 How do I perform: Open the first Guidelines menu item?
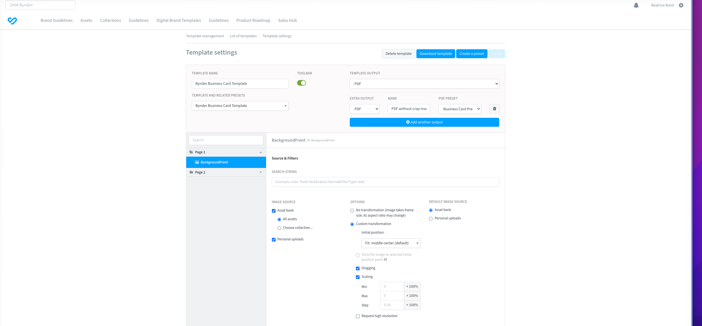(139, 20)
